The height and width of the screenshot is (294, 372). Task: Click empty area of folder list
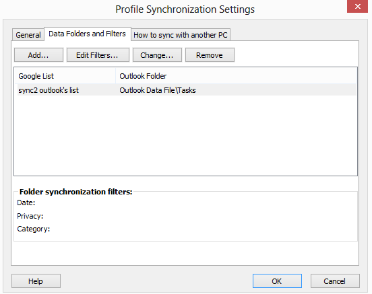click(185, 135)
